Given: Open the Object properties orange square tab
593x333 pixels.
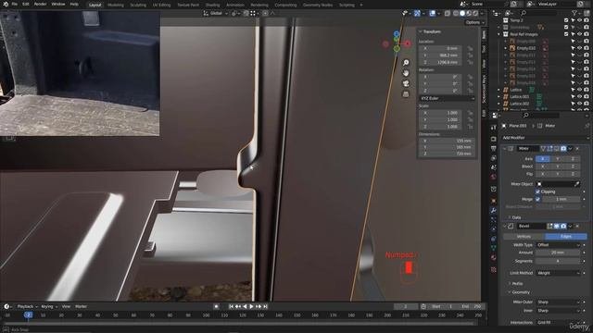Looking at the screenshot, I should (x=494, y=200).
